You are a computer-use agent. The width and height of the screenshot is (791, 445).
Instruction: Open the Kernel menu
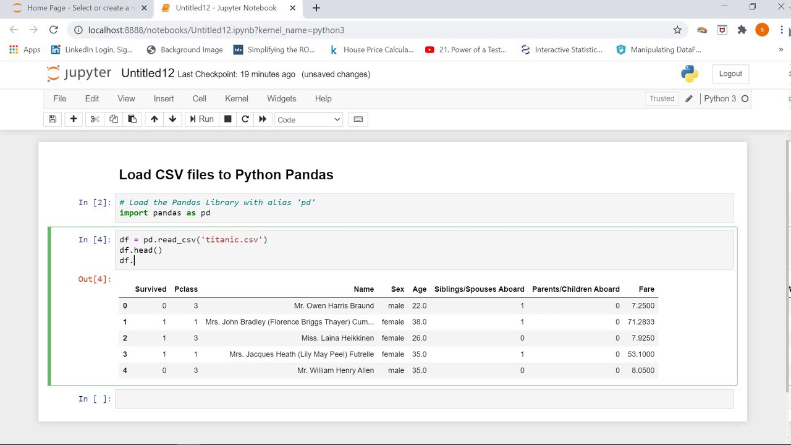[237, 99]
